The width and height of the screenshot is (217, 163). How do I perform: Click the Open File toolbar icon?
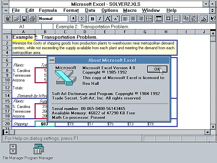[x=17, y=19]
